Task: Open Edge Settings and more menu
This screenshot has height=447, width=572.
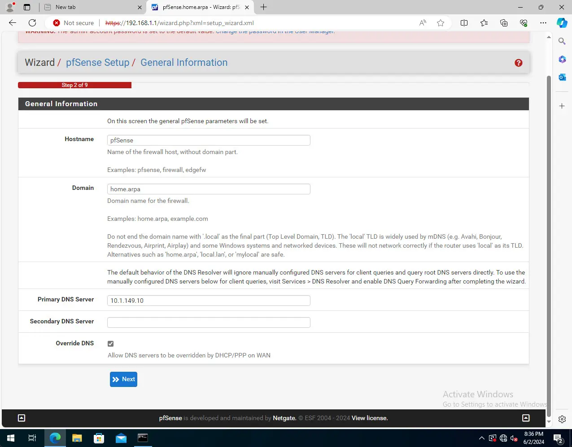Action: pyautogui.click(x=543, y=23)
